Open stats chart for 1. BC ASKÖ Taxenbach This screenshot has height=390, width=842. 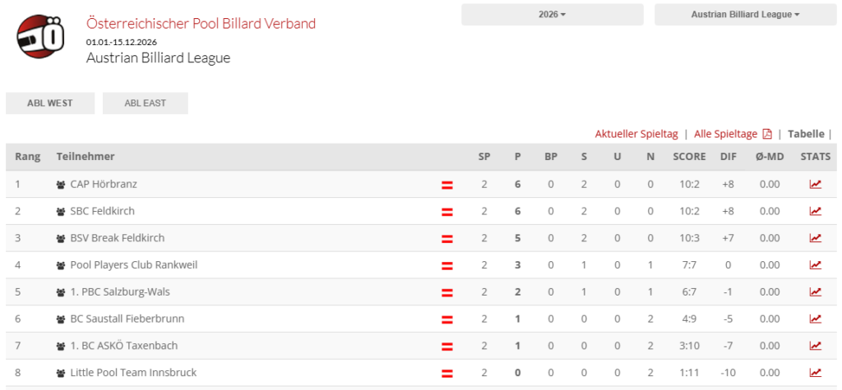pyautogui.click(x=815, y=346)
